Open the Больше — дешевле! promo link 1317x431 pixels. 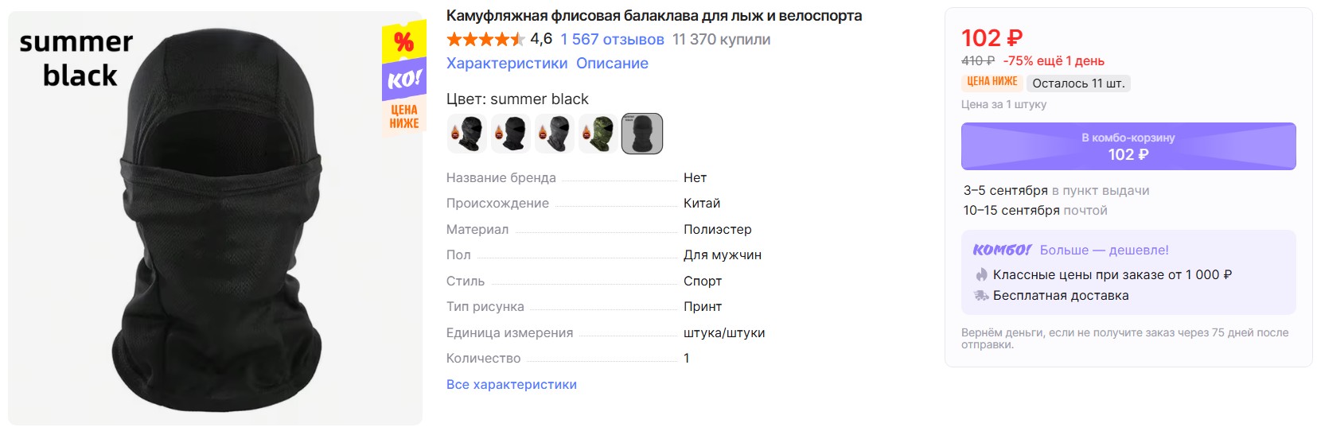coord(1104,250)
